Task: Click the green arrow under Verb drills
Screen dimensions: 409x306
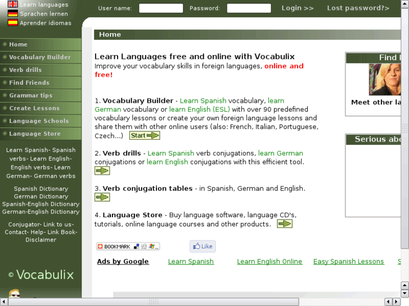Action: [x=102, y=171]
